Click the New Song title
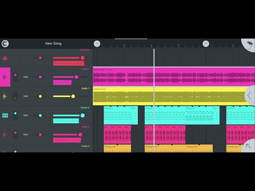This screenshot has height=191, width=255. tap(53, 43)
